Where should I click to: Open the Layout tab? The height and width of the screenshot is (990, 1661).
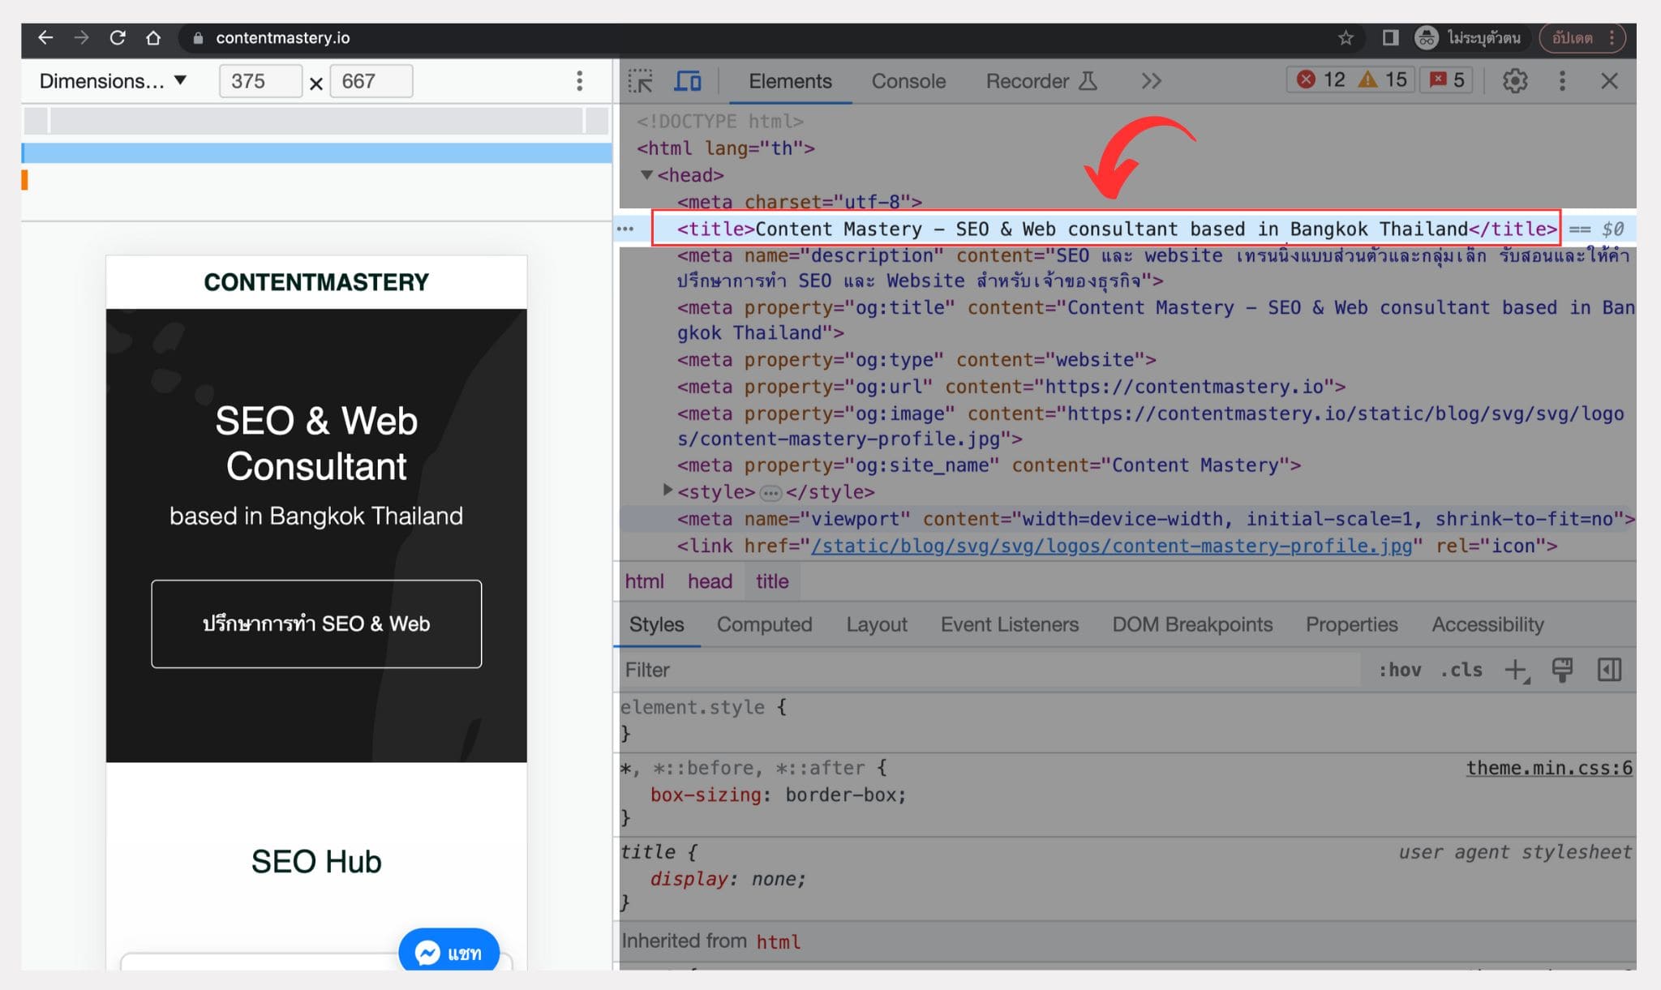[x=877, y=624]
